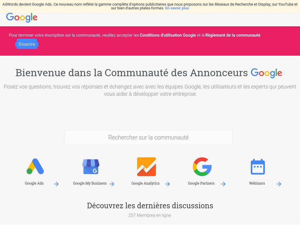Open 'Règlement de la communauté' link
300x225 pixels.
pyautogui.click(x=233, y=35)
